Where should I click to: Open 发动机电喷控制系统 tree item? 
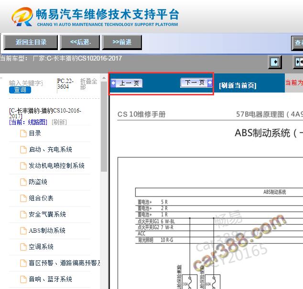[56, 165]
